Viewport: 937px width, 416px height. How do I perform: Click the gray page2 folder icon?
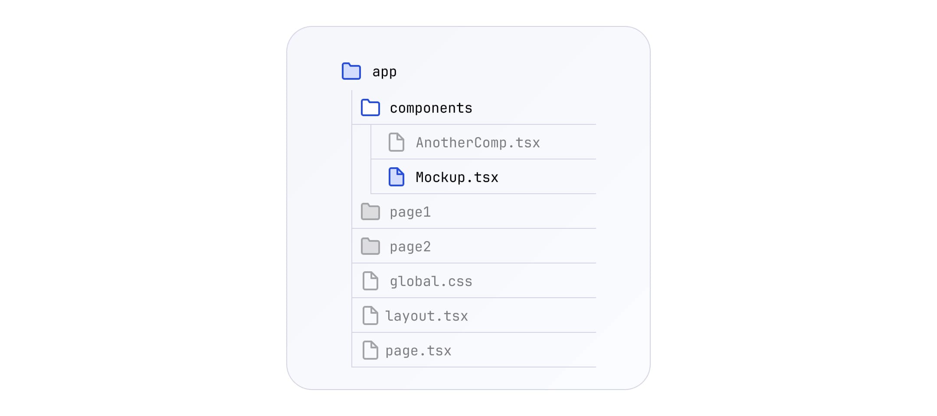point(370,247)
